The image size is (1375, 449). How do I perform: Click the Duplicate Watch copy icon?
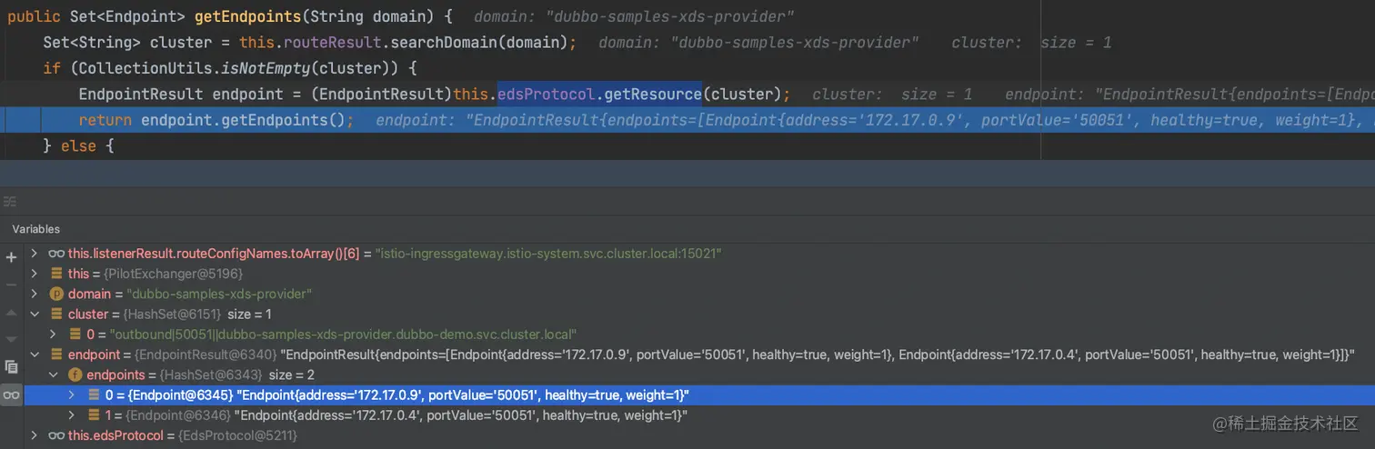pos(11,366)
